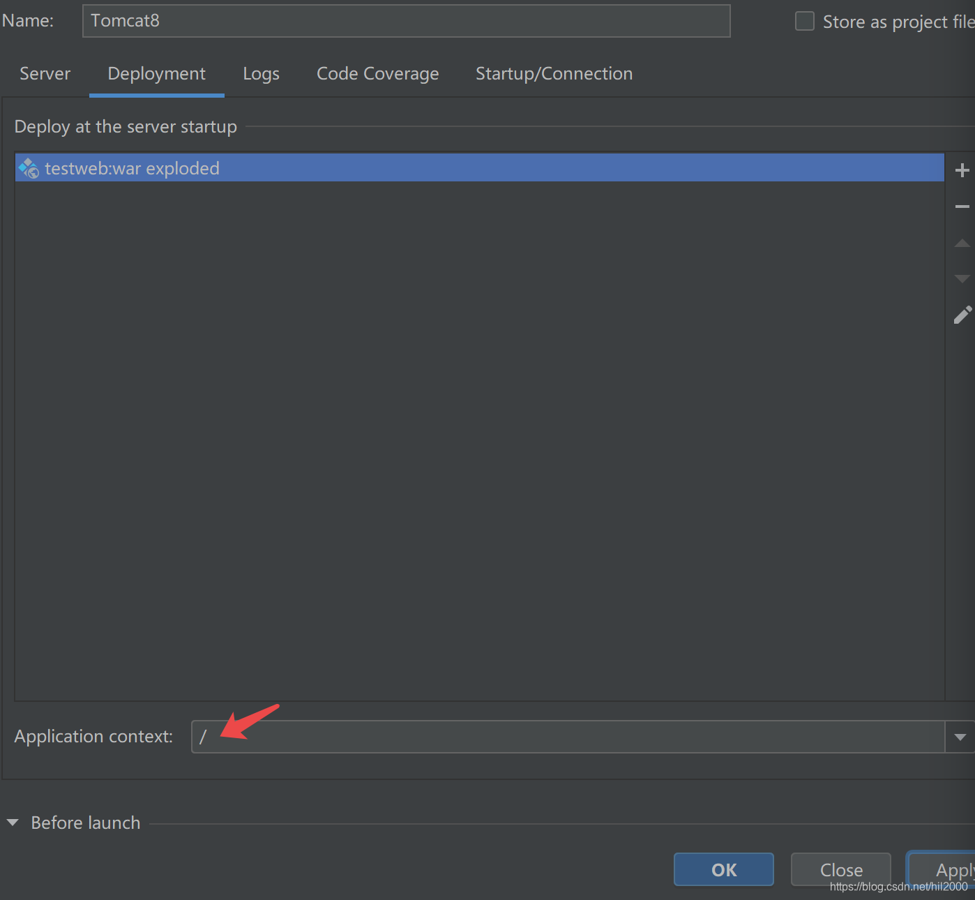975x900 pixels.
Task: Open the Logs tab
Action: pos(261,73)
